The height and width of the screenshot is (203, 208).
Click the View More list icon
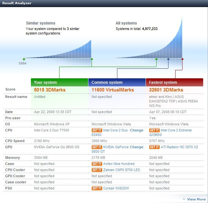[x=184, y=199]
